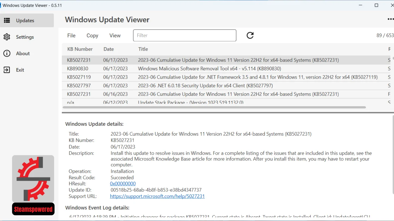Open the HResult 0x00000000 link
394x221 pixels.
point(123,184)
